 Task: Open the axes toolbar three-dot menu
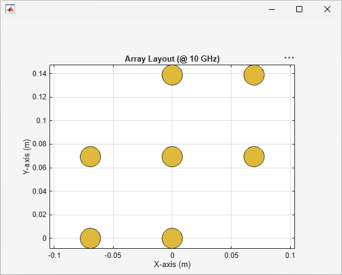pos(289,58)
